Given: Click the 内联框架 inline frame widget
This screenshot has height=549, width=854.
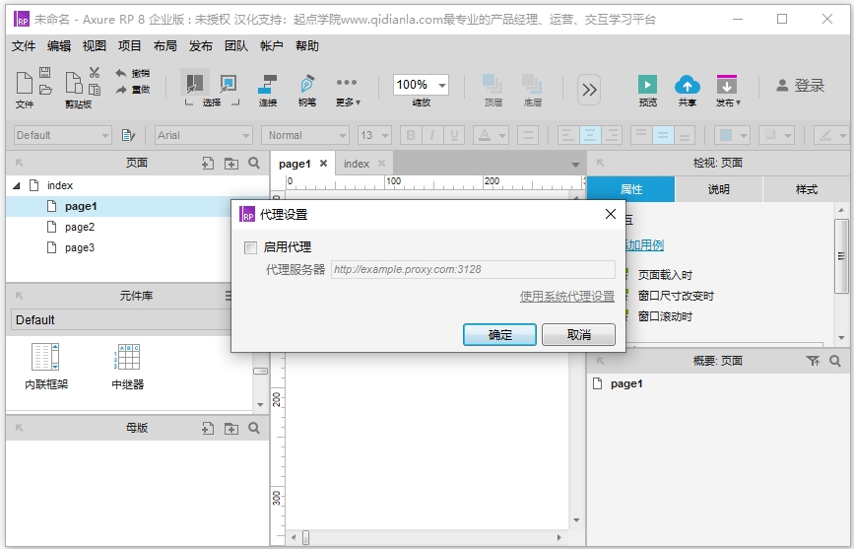Looking at the screenshot, I should tap(46, 367).
